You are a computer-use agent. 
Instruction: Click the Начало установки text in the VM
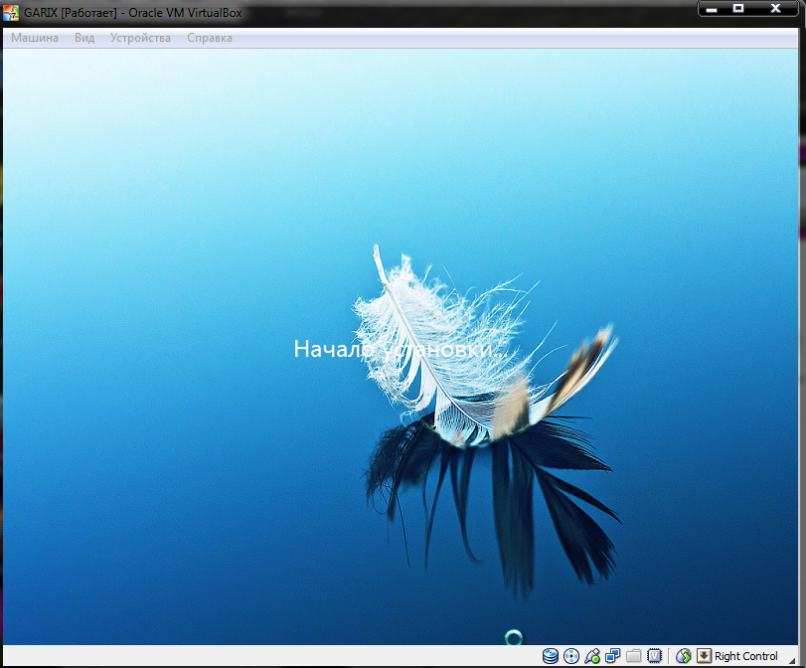401,349
